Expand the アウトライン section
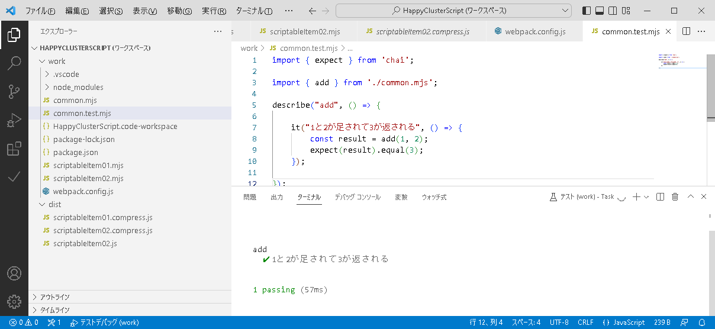 click(x=130, y=296)
